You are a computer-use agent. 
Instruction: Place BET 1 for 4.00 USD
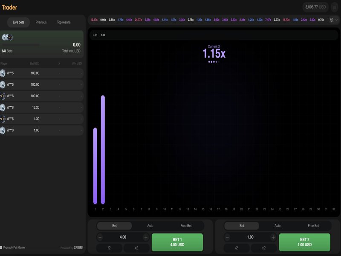(177, 242)
